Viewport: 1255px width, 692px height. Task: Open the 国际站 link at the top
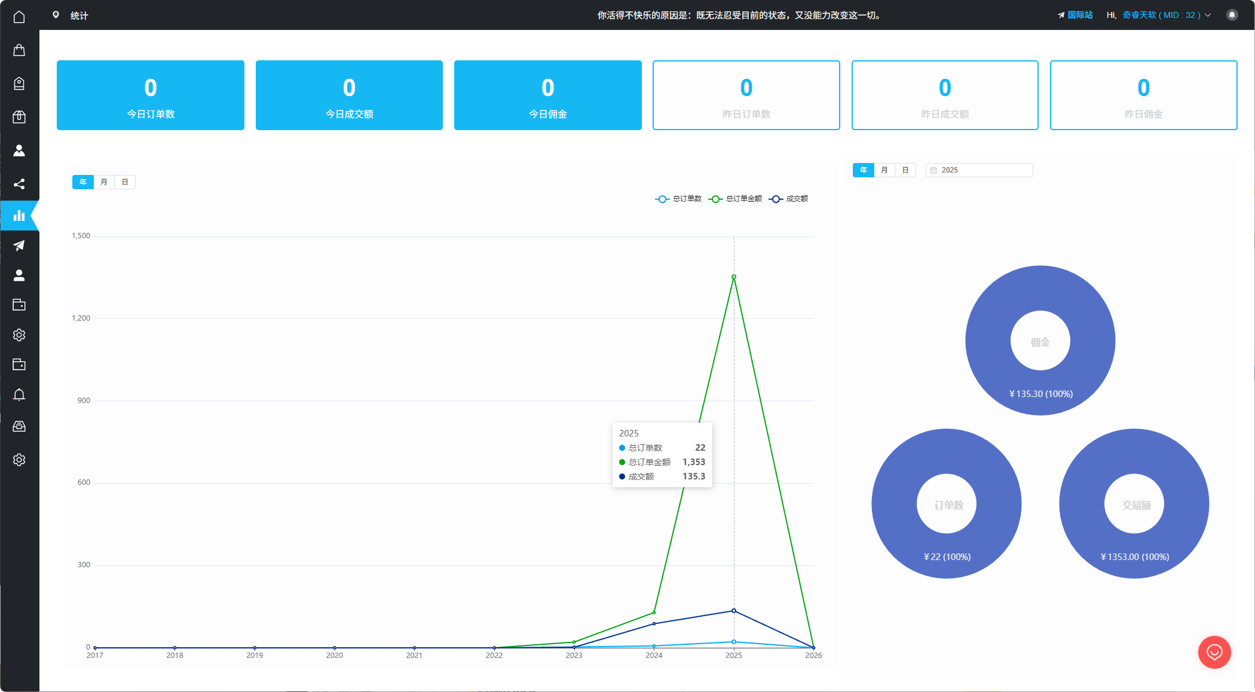pyautogui.click(x=1079, y=14)
